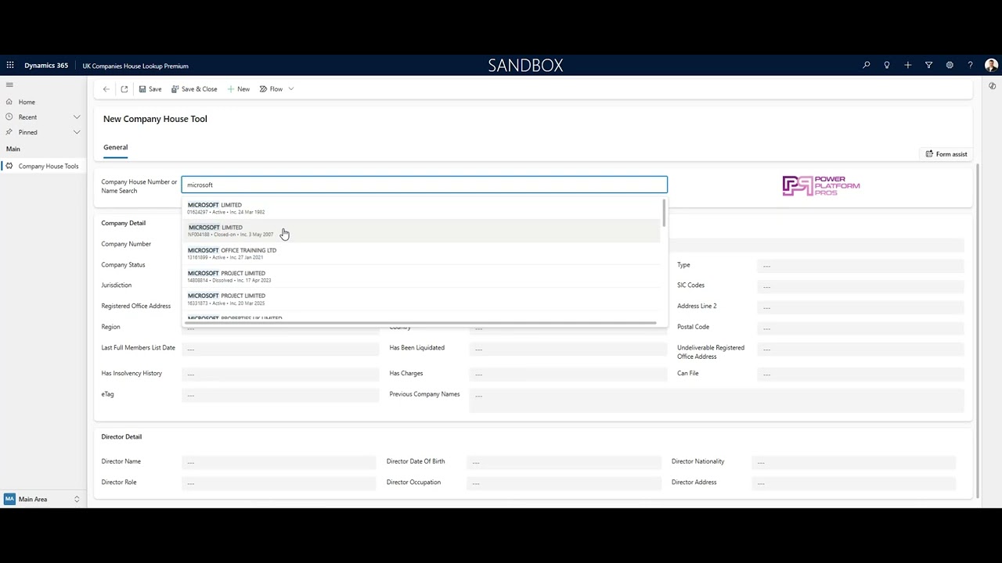Select MICROSOFT LIMITED 01624297 Active result
The height and width of the screenshot is (563, 1002).
click(x=423, y=208)
